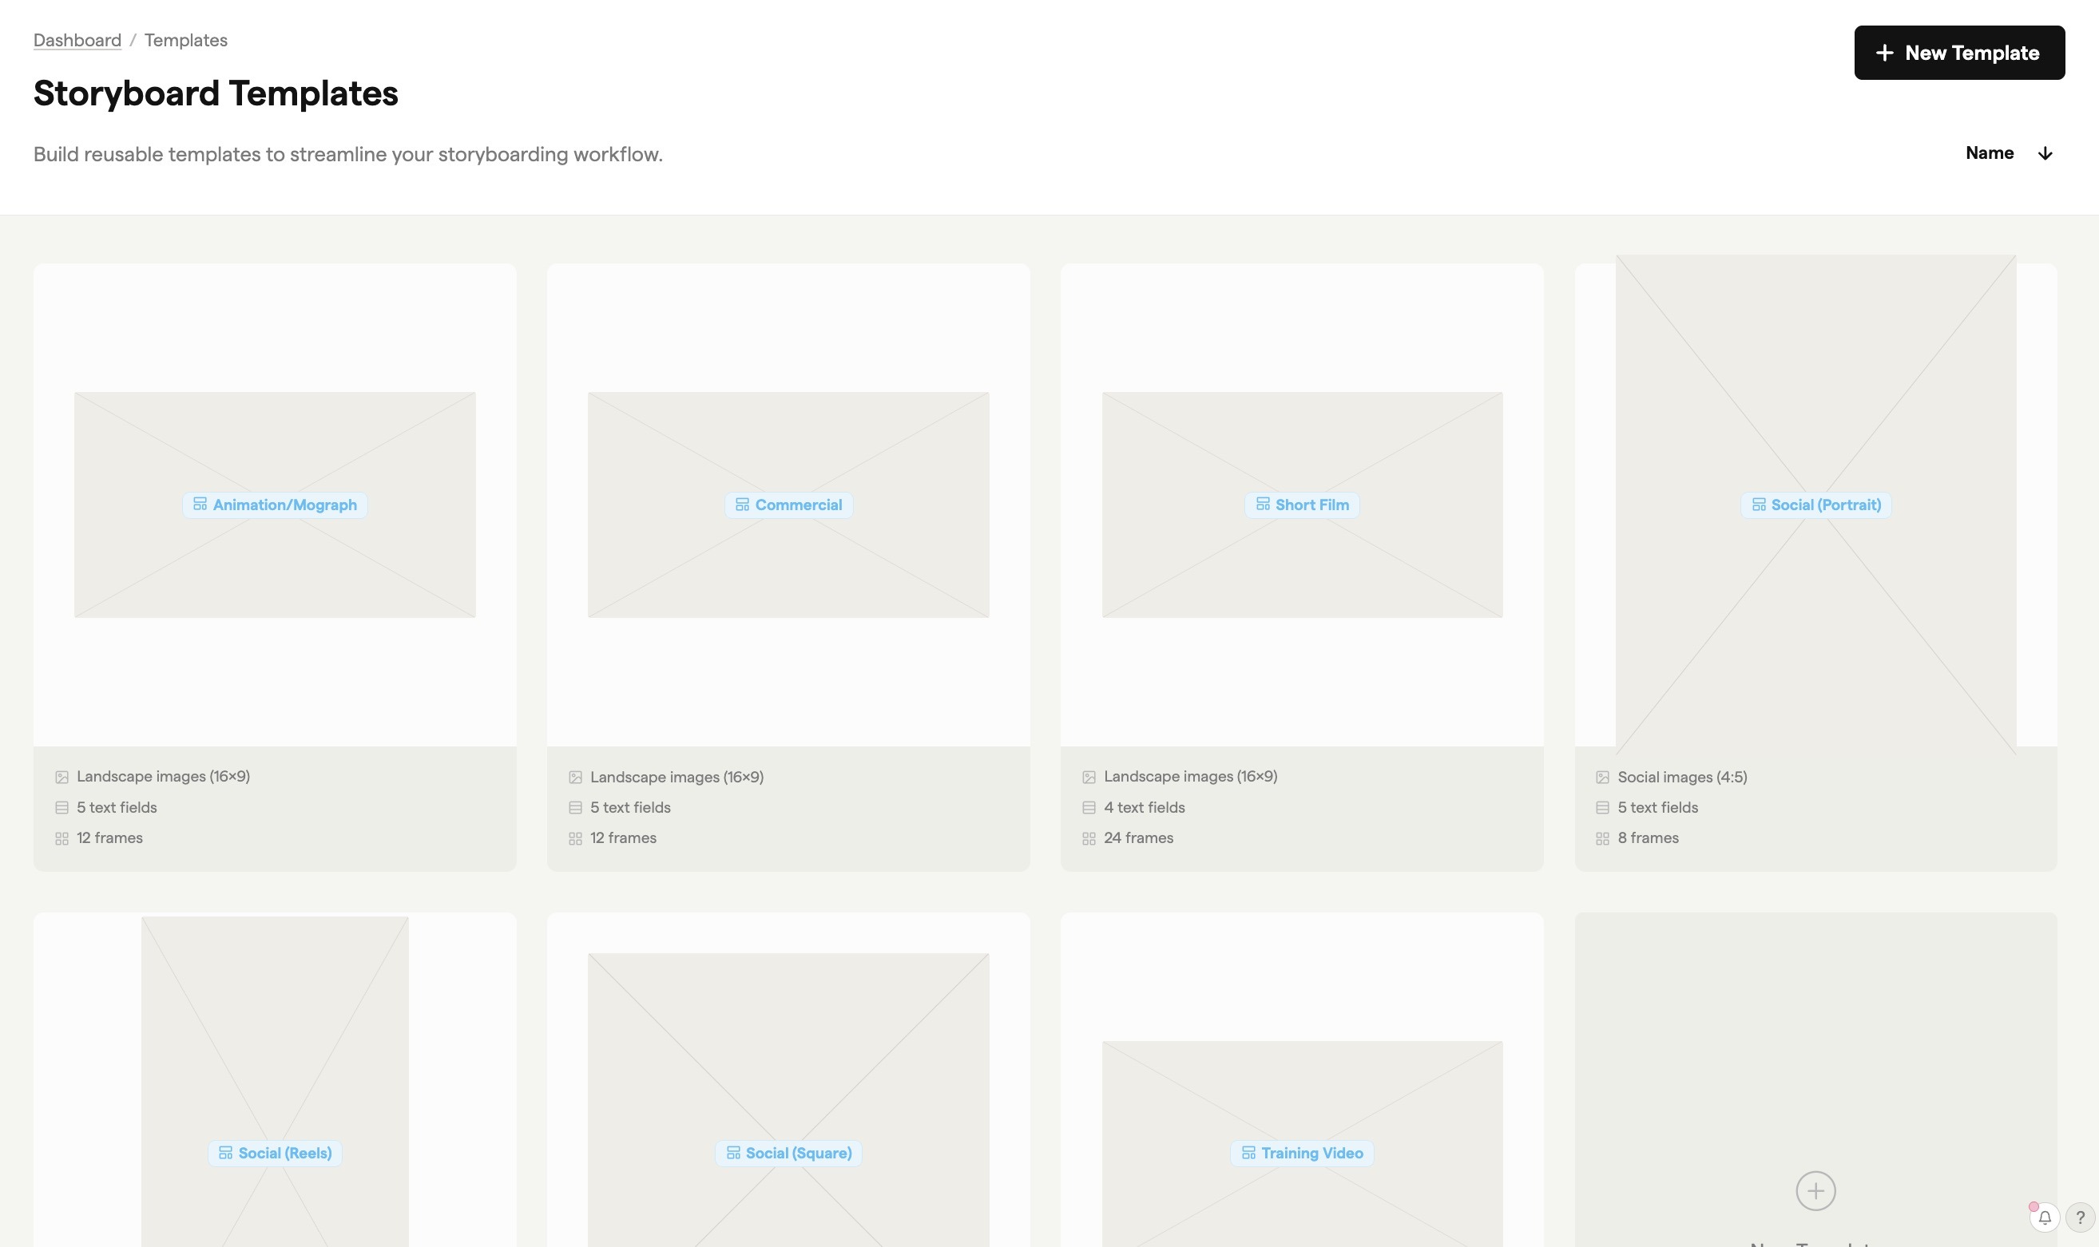The image size is (2099, 1247).
Task: Open the Short Film template label
Action: click(1301, 505)
